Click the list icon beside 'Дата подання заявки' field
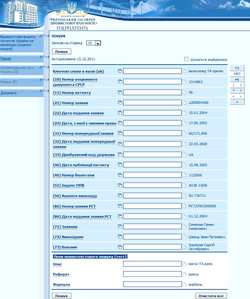The image size is (250, 299). pyautogui.click(x=120, y=113)
